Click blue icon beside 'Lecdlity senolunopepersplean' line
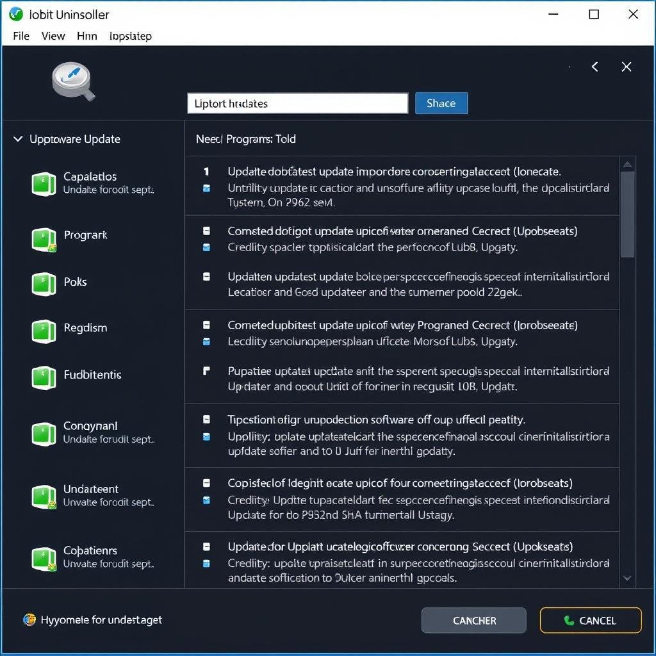The height and width of the screenshot is (656, 656). tap(206, 342)
